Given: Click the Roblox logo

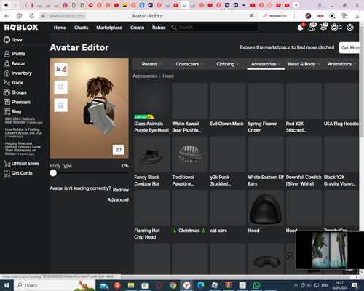Looking at the screenshot, I should [21, 28].
